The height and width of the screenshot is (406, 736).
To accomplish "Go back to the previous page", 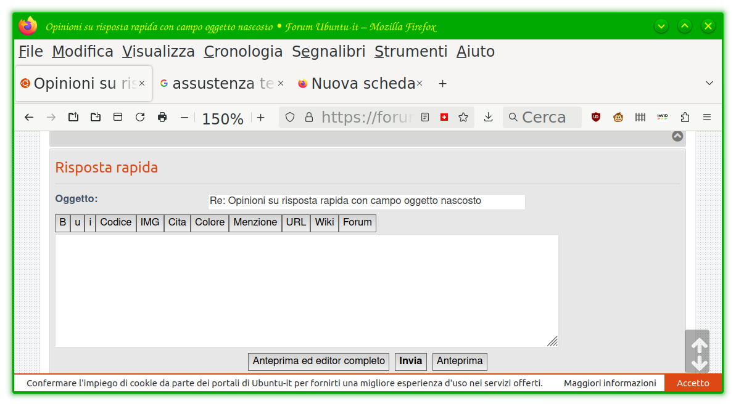I will [x=29, y=117].
